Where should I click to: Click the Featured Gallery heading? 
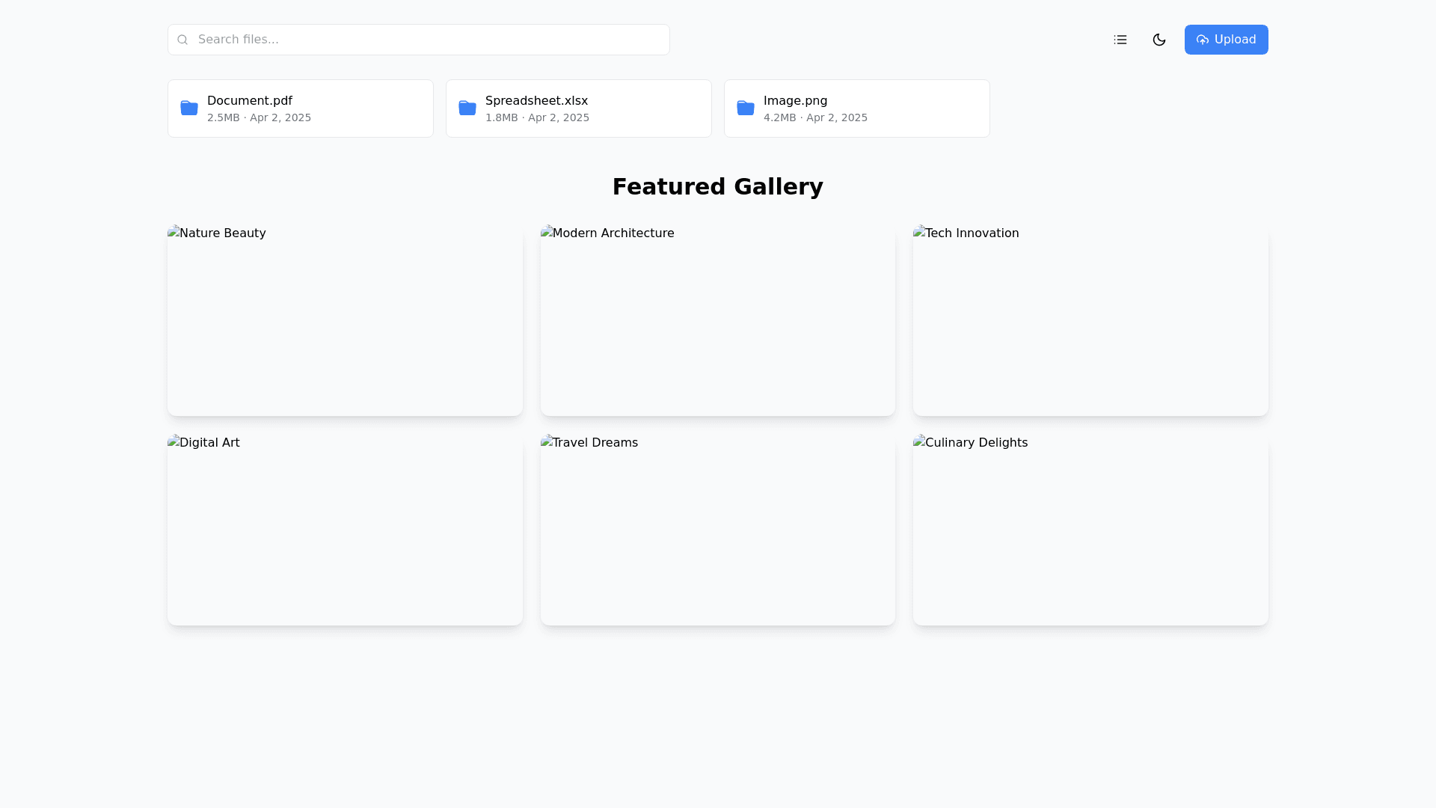717,187
